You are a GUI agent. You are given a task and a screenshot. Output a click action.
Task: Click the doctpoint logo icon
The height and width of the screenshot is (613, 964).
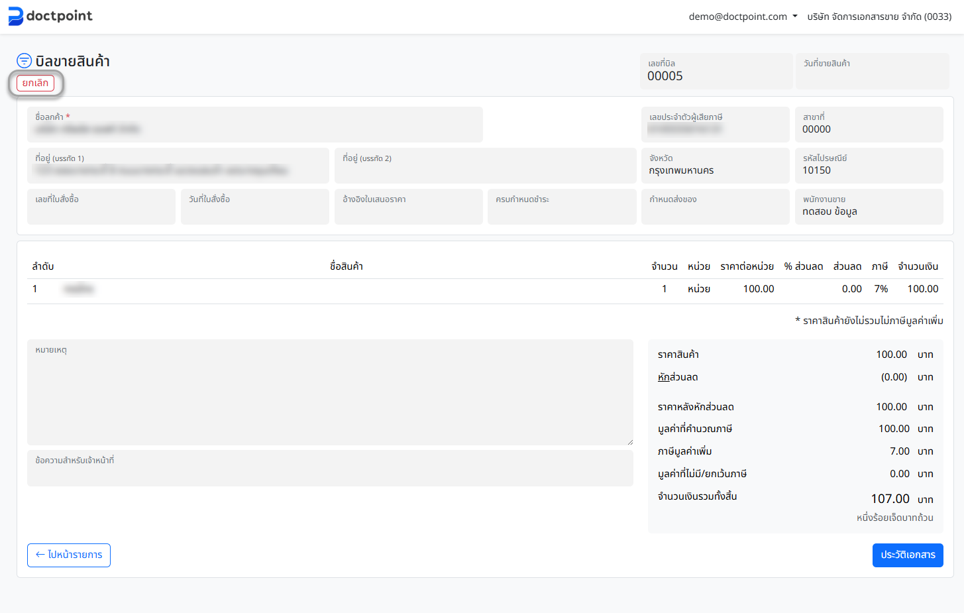pyautogui.click(x=15, y=16)
